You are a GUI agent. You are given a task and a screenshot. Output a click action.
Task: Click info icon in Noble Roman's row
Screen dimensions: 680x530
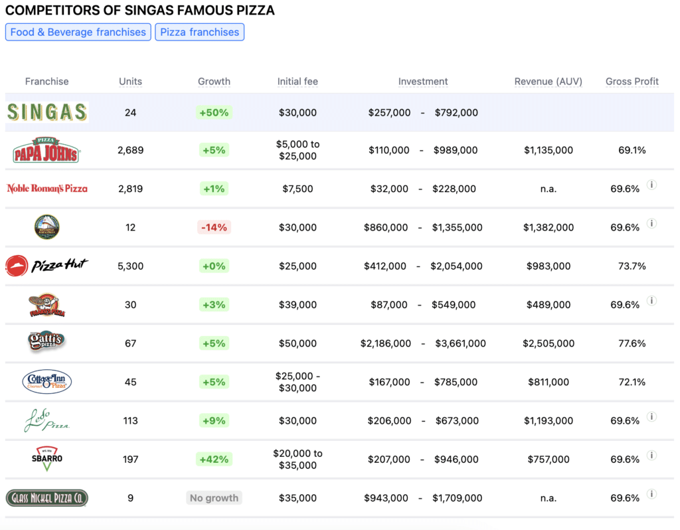pyautogui.click(x=651, y=185)
